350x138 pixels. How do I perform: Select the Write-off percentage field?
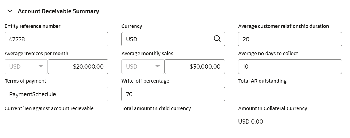[x=173, y=94]
